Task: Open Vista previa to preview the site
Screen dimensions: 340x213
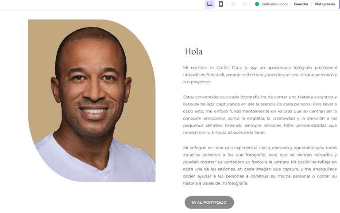Action: point(325,4)
